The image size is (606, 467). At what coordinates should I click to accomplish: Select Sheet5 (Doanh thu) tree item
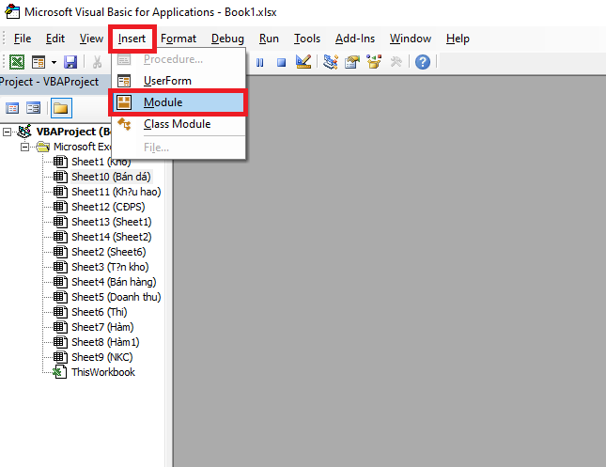pos(117,297)
